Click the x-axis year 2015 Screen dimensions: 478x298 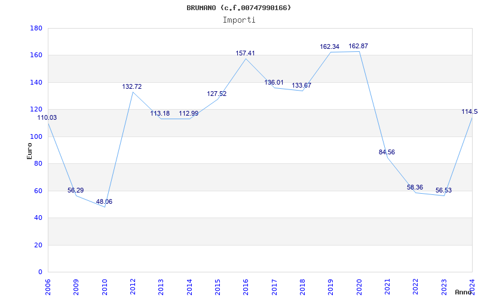point(217,287)
